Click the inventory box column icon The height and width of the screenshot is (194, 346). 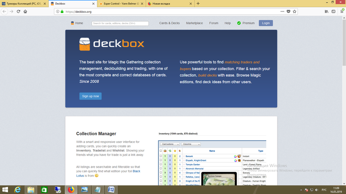pos(165,151)
